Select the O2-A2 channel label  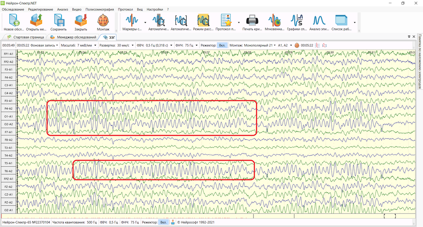pyautogui.click(x=8, y=124)
